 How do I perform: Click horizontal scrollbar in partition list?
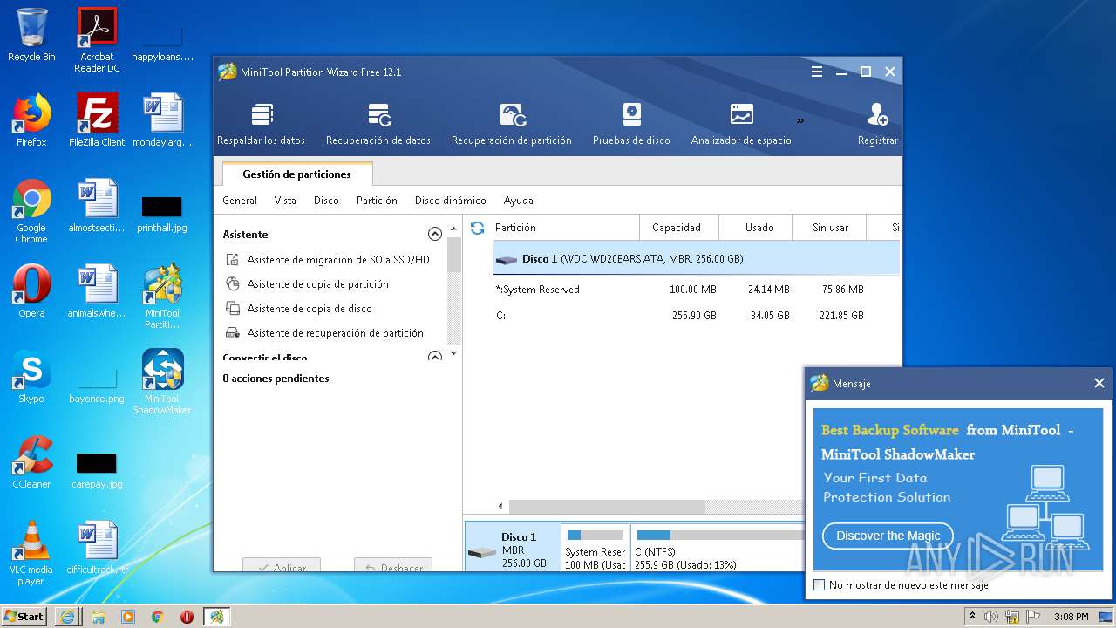click(x=607, y=507)
